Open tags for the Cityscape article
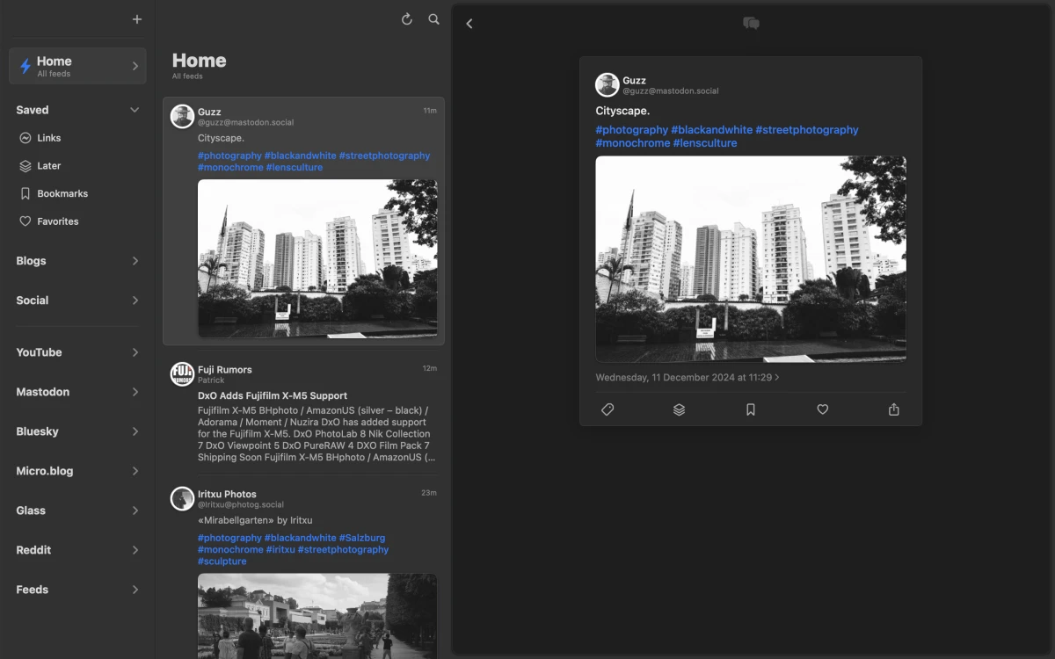The image size is (1055, 659). tap(608, 409)
